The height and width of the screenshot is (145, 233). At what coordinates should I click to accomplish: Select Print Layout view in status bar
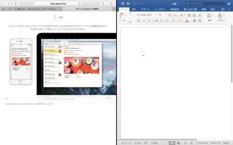pos(172,143)
